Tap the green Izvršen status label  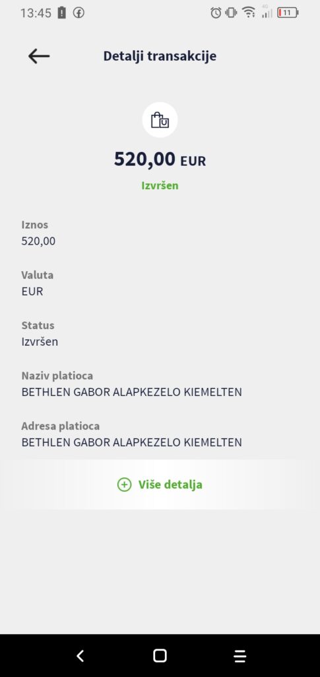(160, 186)
